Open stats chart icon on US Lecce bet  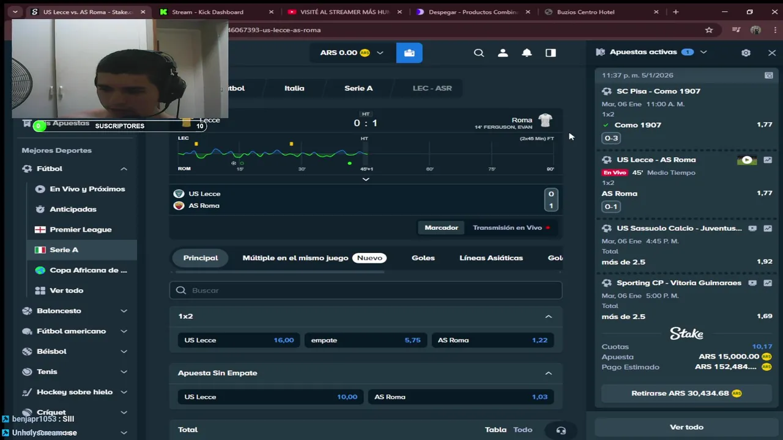(768, 160)
